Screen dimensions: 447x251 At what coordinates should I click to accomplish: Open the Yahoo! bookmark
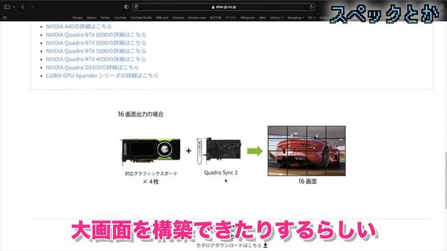(x=91, y=17)
